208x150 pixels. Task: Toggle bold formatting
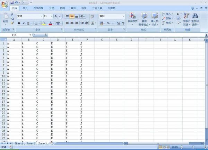click(19, 23)
